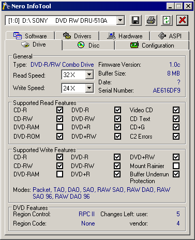Toggle CD-RW read feature checkbox
The height and width of the screenshot is (240, 195).
click(x=59, y=118)
